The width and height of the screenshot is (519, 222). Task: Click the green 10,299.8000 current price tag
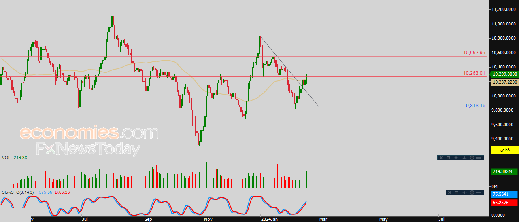[504, 74]
